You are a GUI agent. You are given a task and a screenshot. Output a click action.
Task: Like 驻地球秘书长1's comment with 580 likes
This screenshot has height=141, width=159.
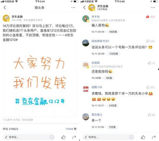click(148, 41)
